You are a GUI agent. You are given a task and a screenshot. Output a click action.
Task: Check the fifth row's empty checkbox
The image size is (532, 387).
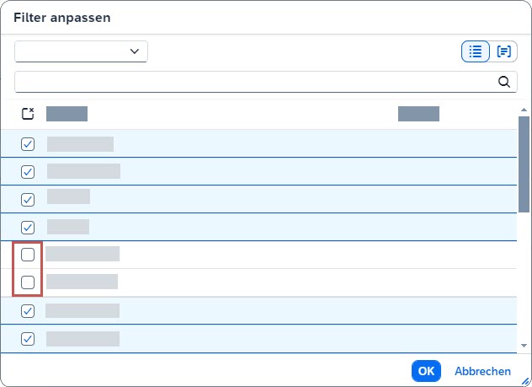click(28, 255)
